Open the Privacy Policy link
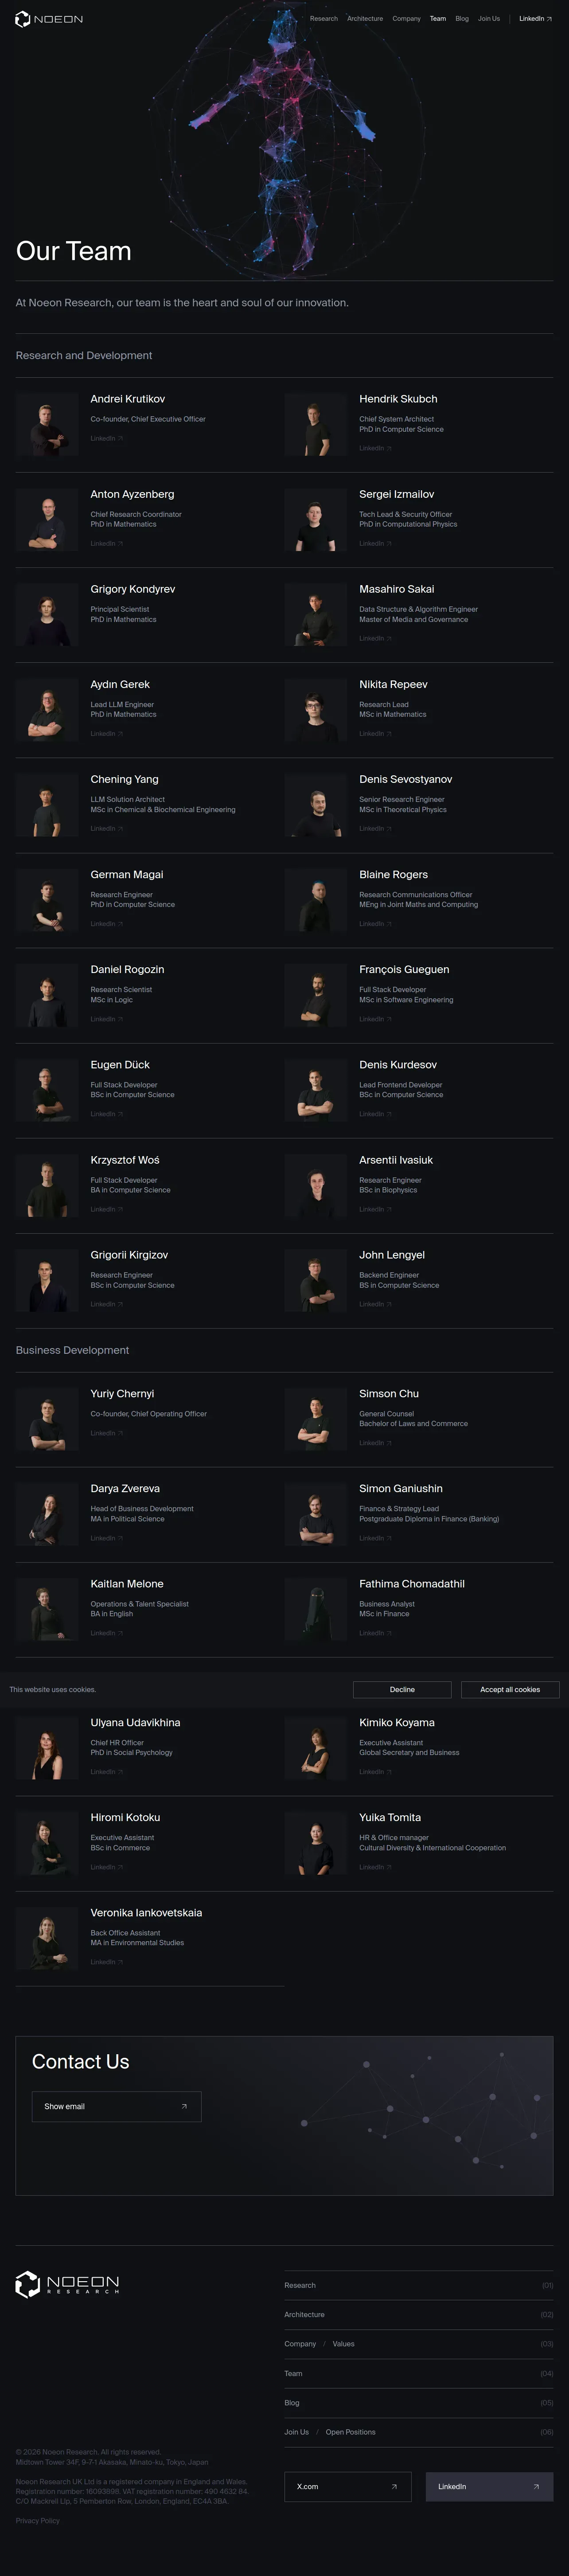Image resolution: width=569 pixels, height=2576 pixels. [x=37, y=2521]
